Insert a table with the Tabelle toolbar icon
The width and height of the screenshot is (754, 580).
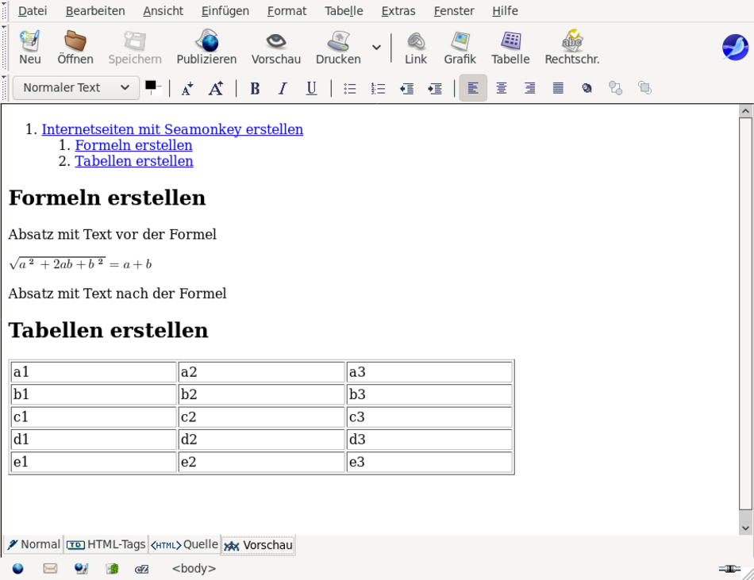[510, 47]
